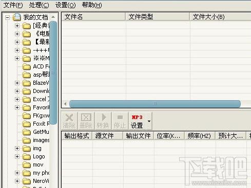Expand the 【最新 folder node
This screenshot has width=251, height=188.
point(17,42)
